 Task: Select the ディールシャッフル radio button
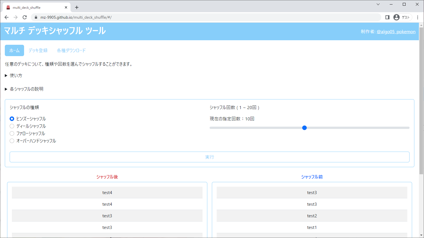pos(12,126)
